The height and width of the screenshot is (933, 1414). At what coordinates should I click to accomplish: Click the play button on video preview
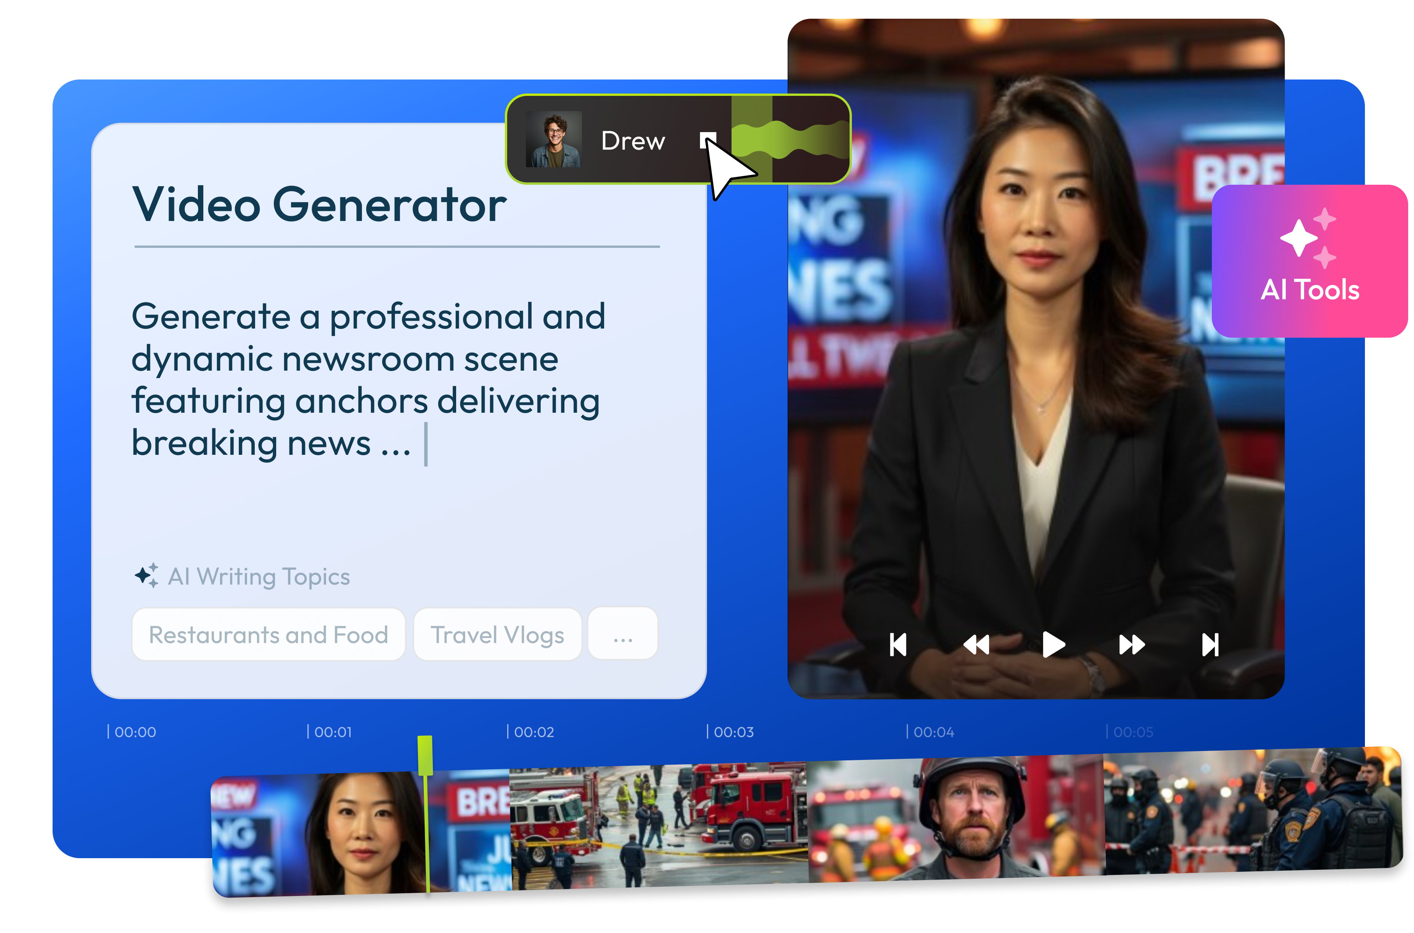tap(1053, 645)
